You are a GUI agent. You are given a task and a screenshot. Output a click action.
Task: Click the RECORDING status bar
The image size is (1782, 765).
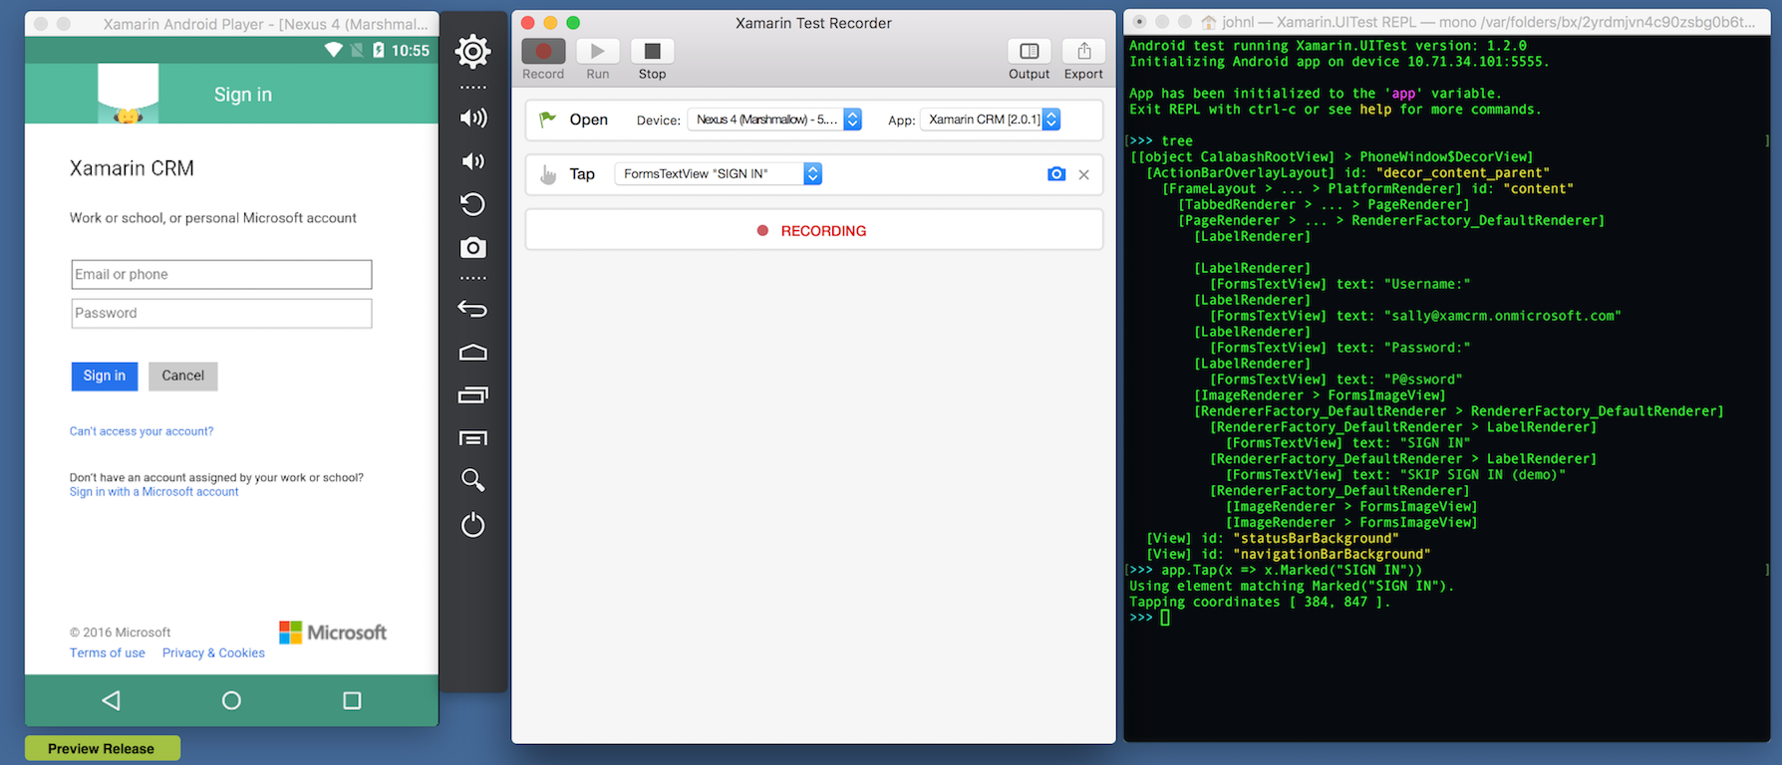tap(813, 230)
